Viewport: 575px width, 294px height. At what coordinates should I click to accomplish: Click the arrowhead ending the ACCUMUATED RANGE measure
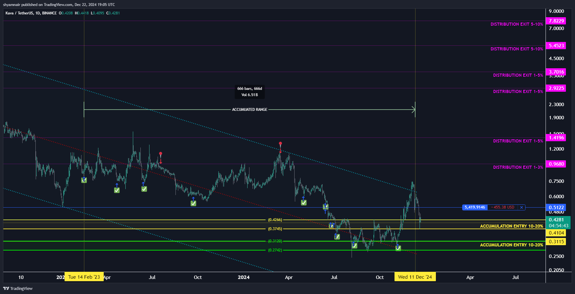pyautogui.click(x=414, y=110)
